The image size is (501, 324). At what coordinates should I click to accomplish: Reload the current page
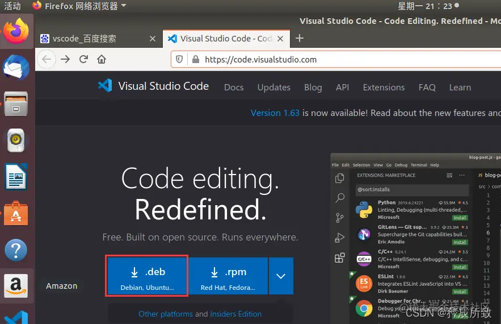[84, 59]
